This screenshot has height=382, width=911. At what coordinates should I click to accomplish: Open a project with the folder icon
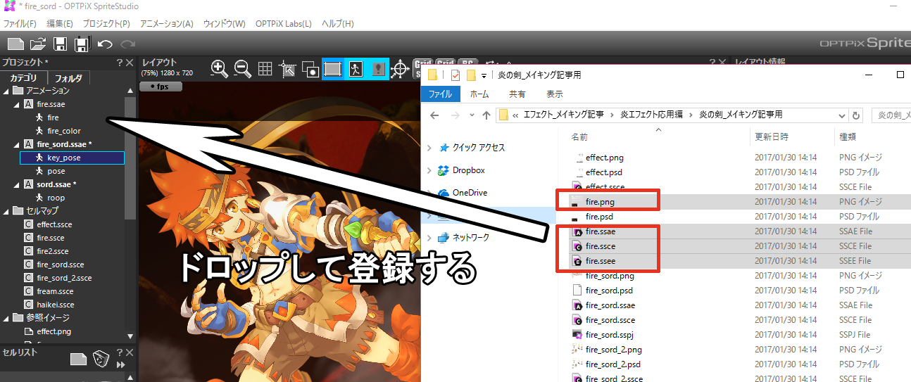[38, 44]
